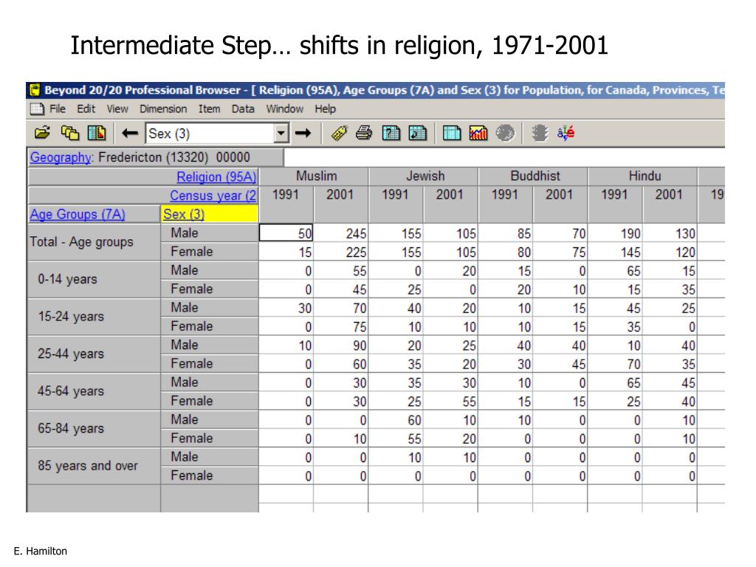This screenshot has width=756, height=567.
Task: Go to previous item with left arrow
Action: pyautogui.click(x=130, y=133)
